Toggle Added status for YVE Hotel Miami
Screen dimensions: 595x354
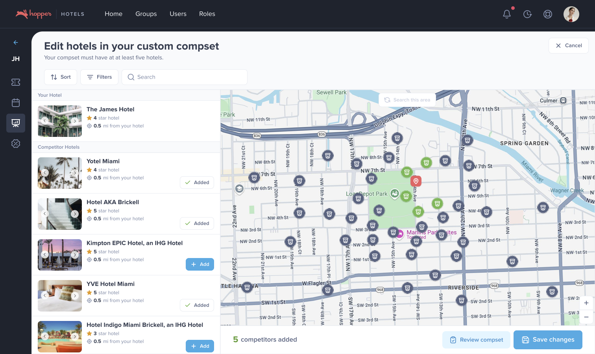click(x=197, y=305)
